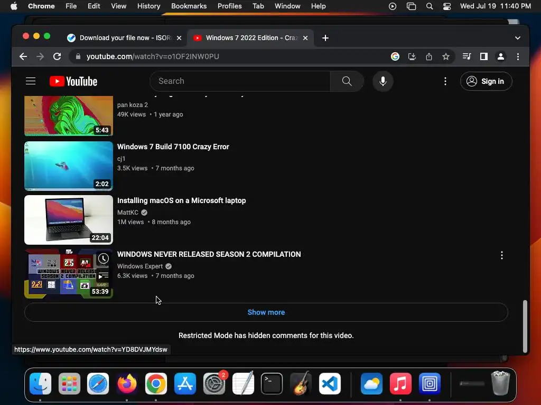Open Launchpad from the Dock
The width and height of the screenshot is (541, 405).
[x=69, y=384]
